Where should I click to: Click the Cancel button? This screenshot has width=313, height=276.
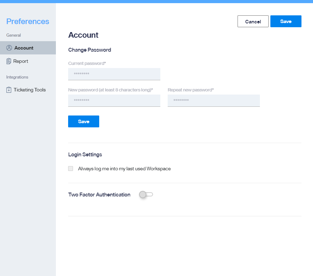click(253, 21)
